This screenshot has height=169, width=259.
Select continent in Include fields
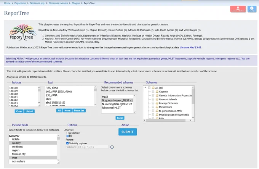pyautogui.click(x=33, y=146)
